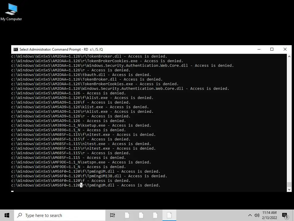This screenshot has height=221, width=294.
Task: Click the AM3B96~1.1_N\ksetup.exe line
Action: tap(81, 125)
